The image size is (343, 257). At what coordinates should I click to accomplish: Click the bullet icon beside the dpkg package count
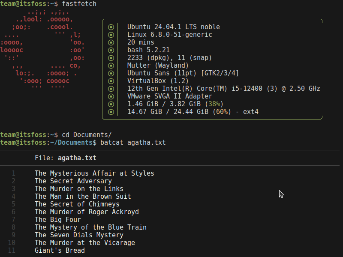(x=111, y=57)
